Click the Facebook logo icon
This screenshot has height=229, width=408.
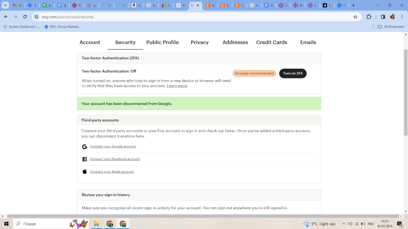click(84, 159)
